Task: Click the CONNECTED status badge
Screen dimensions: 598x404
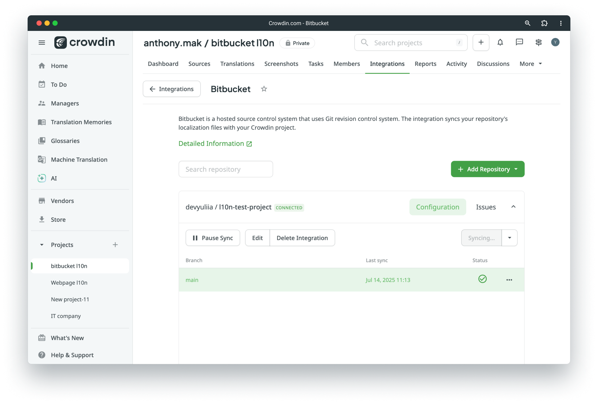Action: pos(289,208)
